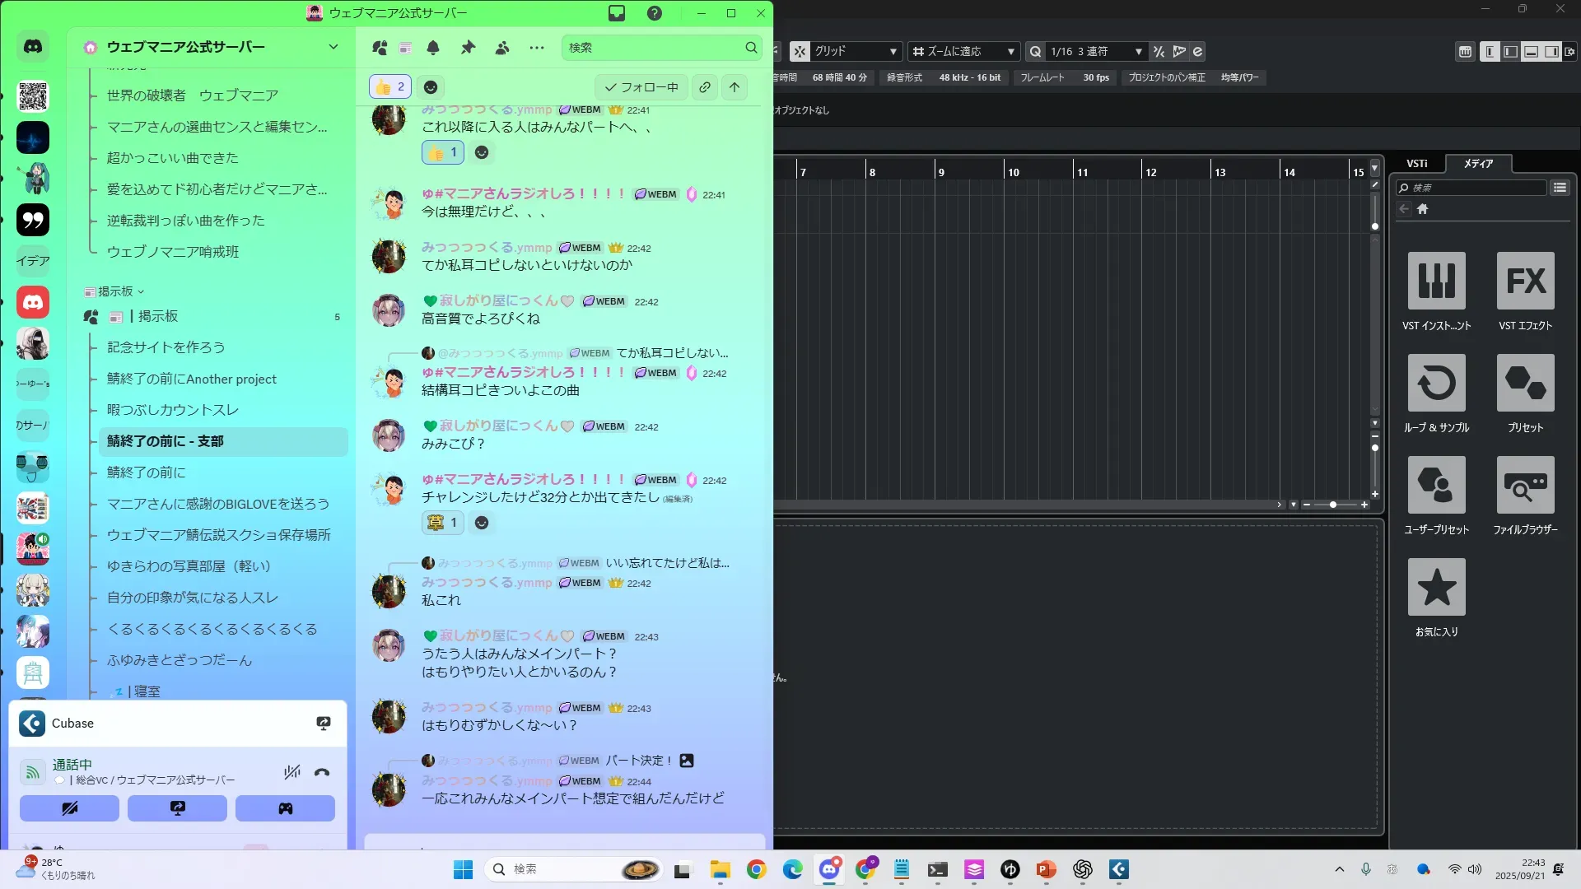Toggle Cubase right zone visibility

pyautogui.click(x=1551, y=52)
